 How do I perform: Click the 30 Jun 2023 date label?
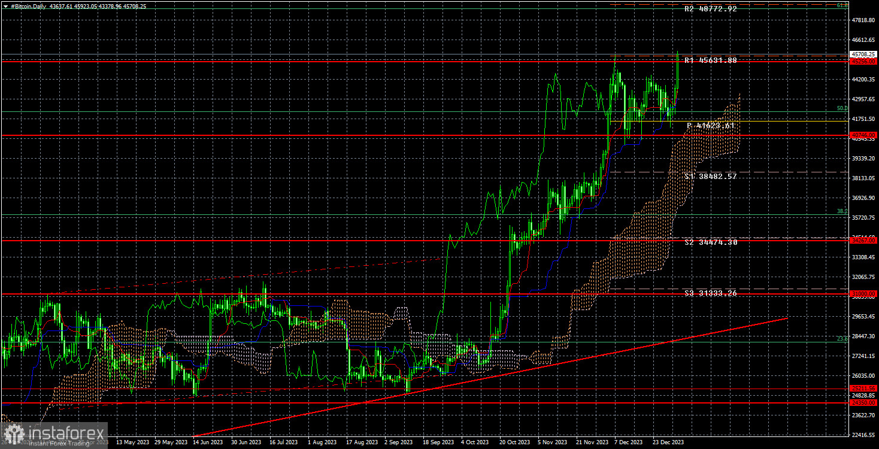[x=247, y=442]
